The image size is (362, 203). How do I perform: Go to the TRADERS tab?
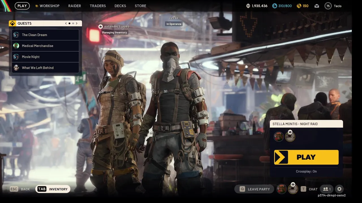pyautogui.click(x=98, y=6)
